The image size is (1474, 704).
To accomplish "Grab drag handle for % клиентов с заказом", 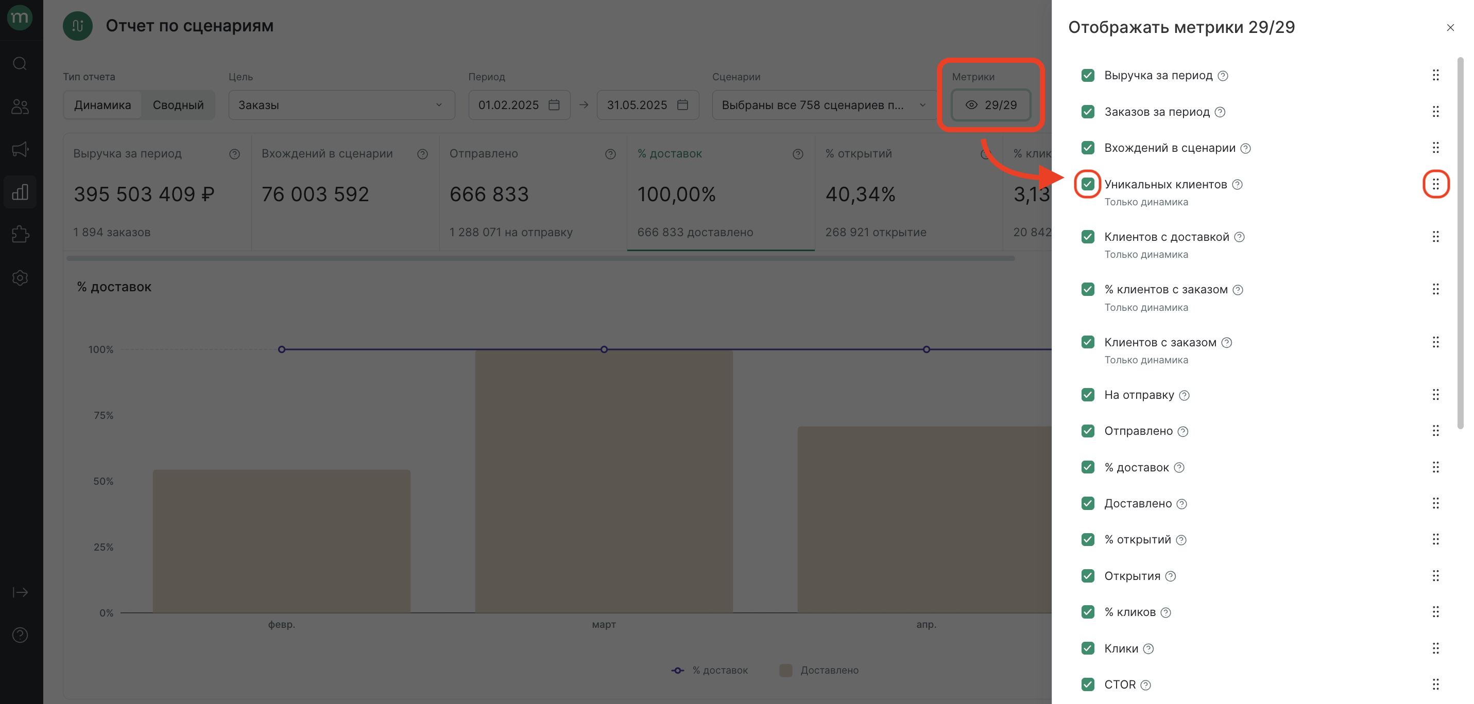I will coord(1436,289).
